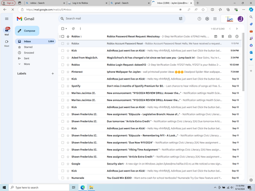The image size is (255, 191).
Task: Open Gmail Support help icon
Action: 199,19
